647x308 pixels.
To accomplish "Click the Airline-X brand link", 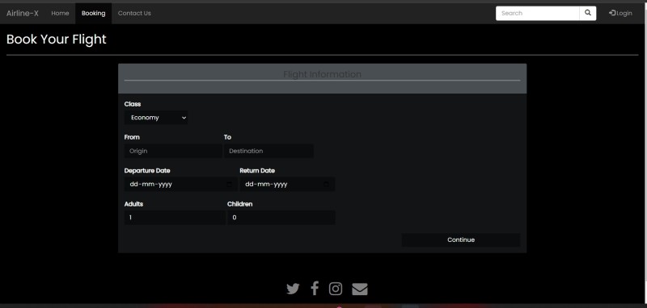I will coord(23,13).
